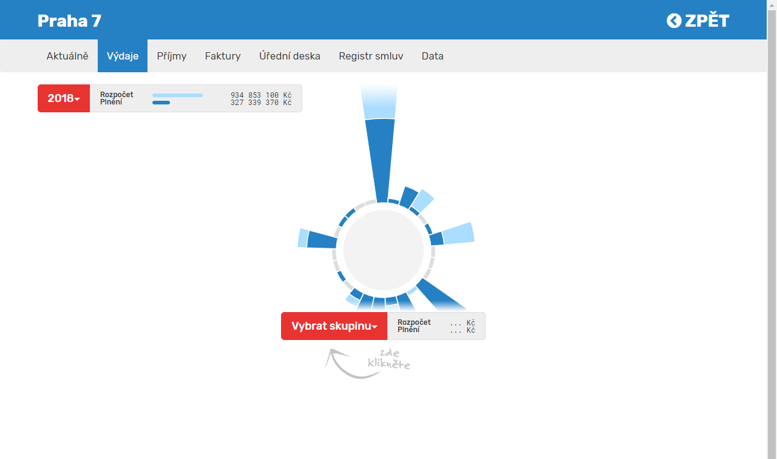Click the gray center circle of the chart
Screen dimensions: 777x459
click(384, 250)
